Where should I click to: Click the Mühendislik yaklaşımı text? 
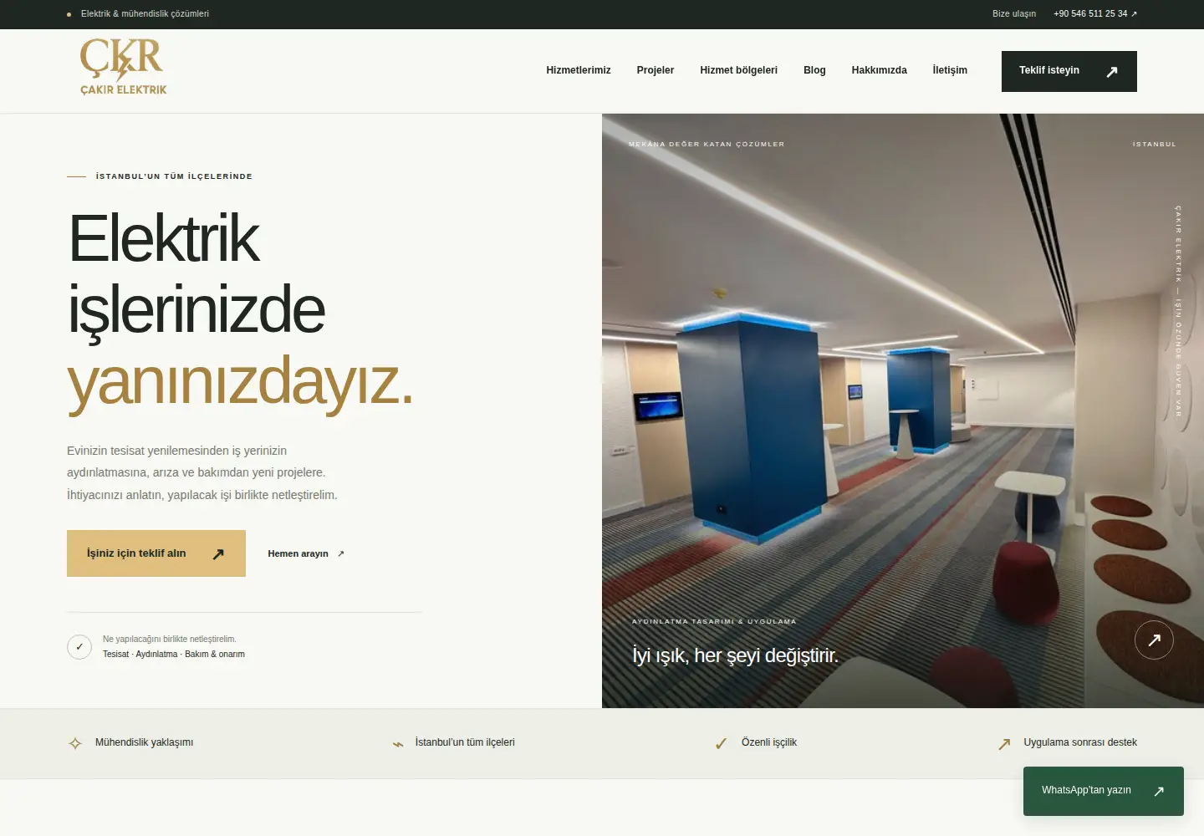tap(144, 742)
